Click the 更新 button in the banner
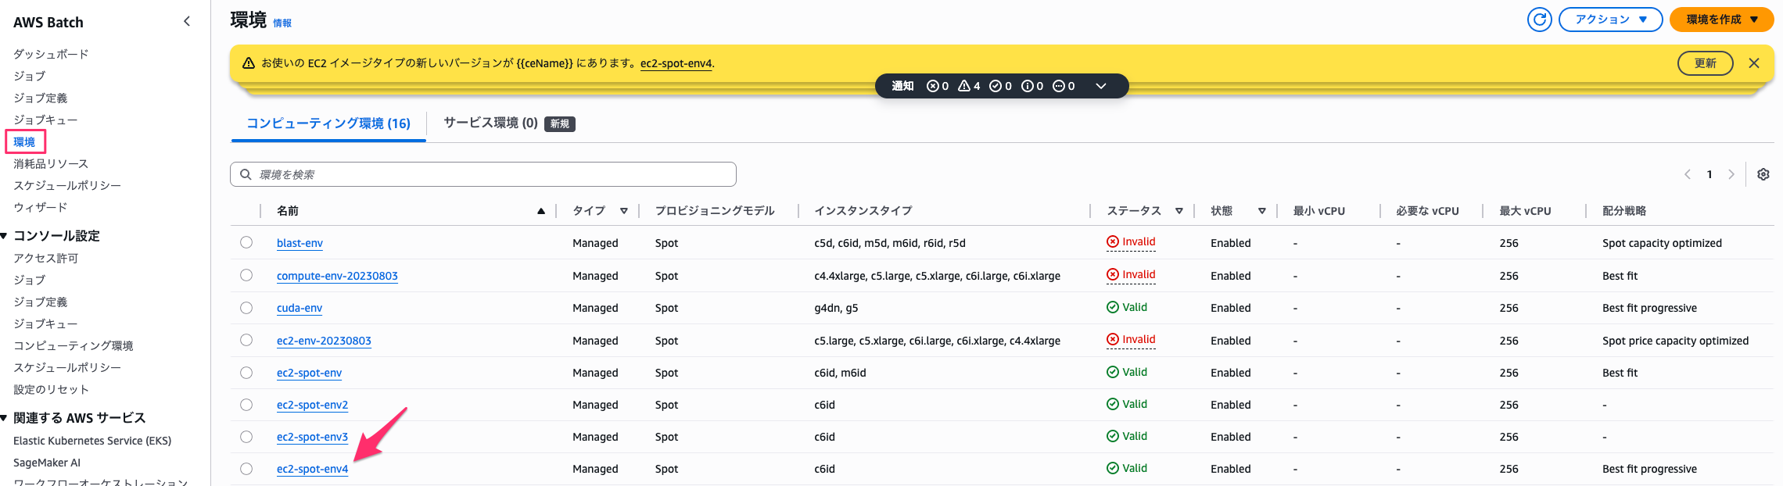1783x486 pixels. (x=1705, y=63)
